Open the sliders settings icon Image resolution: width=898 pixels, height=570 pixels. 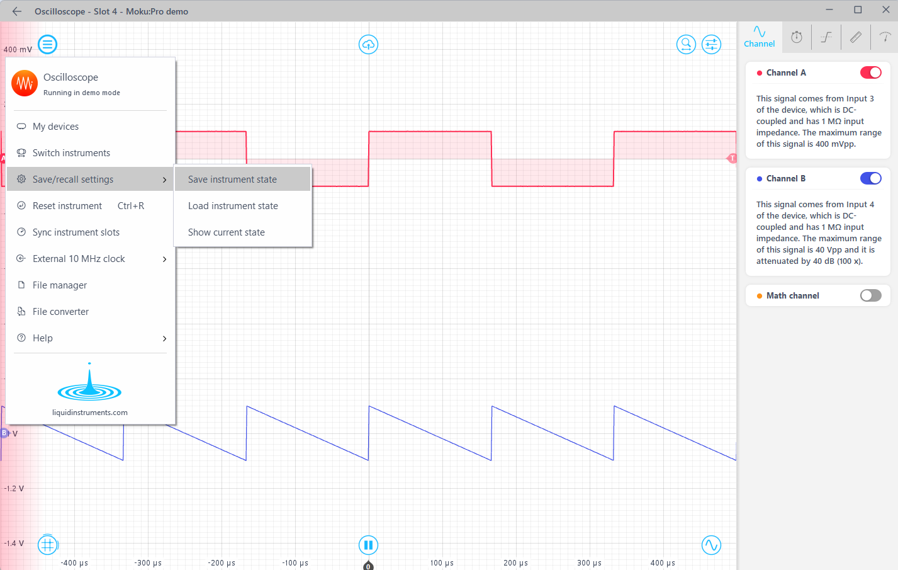(711, 44)
